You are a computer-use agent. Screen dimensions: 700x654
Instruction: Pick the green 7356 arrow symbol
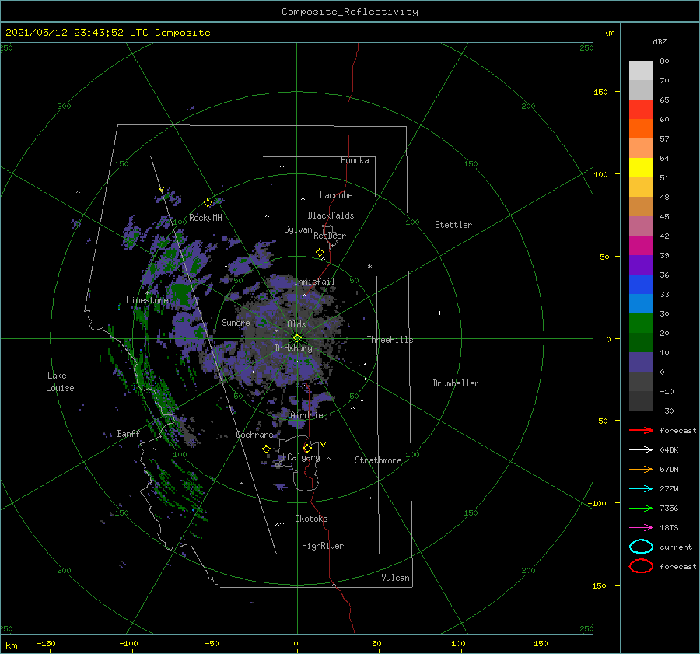click(641, 508)
